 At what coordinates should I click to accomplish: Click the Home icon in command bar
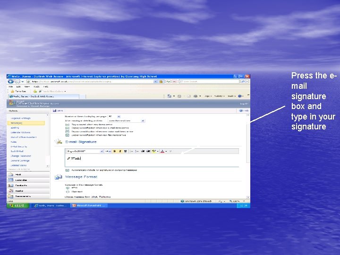(170, 96)
